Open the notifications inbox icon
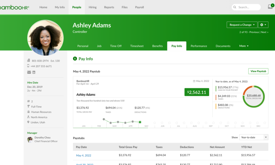 (270, 7)
